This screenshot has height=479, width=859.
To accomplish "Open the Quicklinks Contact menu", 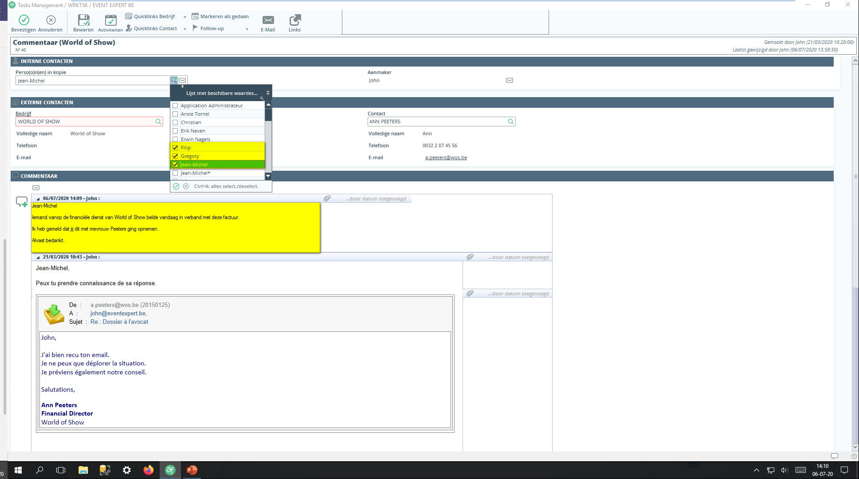I will (x=155, y=28).
